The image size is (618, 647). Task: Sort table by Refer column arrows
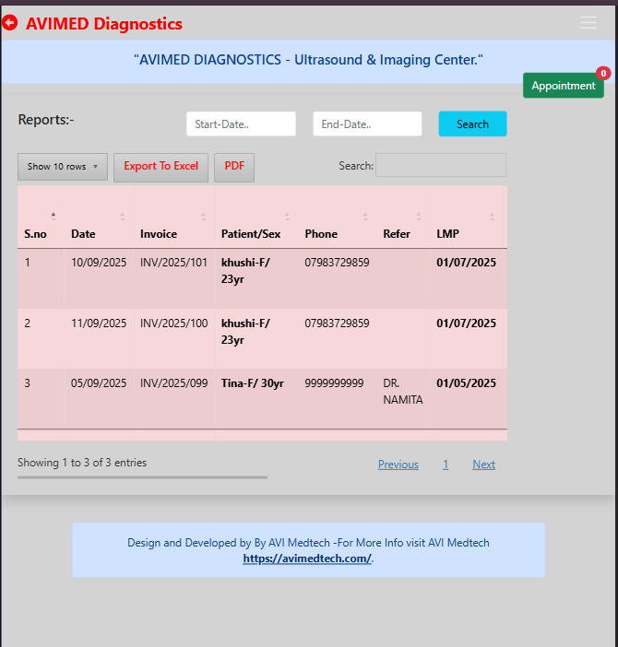click(x=418, y=217)
